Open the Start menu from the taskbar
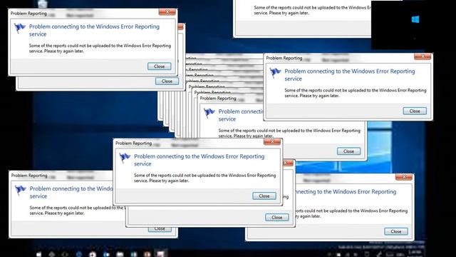 click(38, 254)
